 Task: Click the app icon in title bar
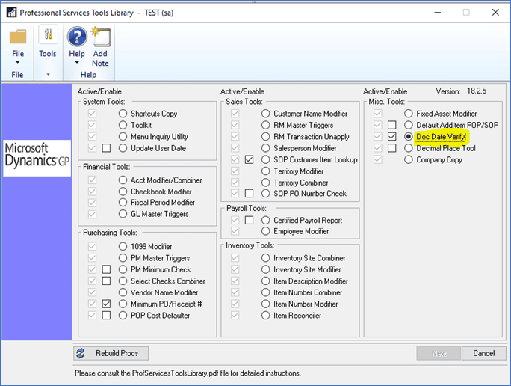coord(11,13)
